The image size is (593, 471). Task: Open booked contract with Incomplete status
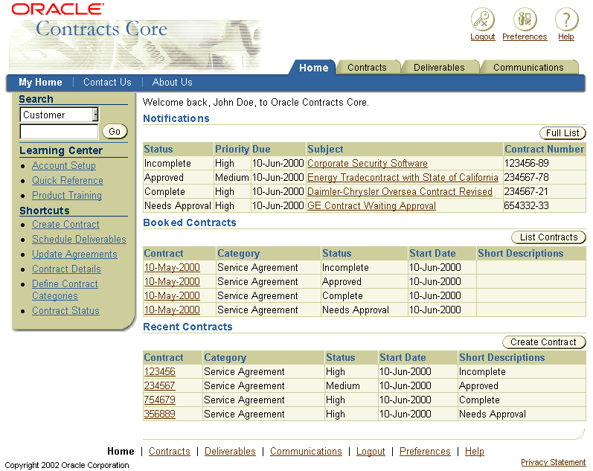(x=172, y=267)
